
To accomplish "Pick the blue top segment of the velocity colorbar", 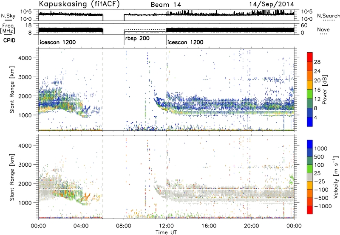I will [310, 144].
